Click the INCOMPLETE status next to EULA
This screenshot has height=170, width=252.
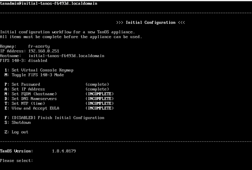point(100,108)
